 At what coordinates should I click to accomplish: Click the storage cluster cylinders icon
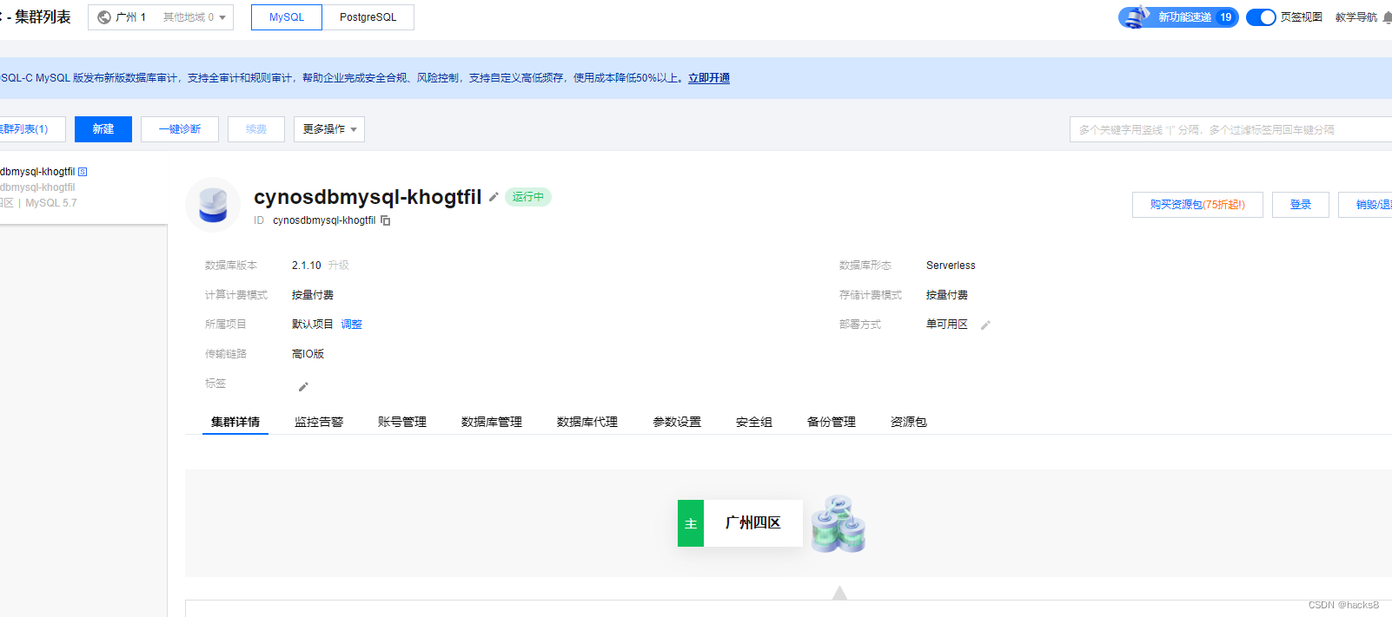839,524
